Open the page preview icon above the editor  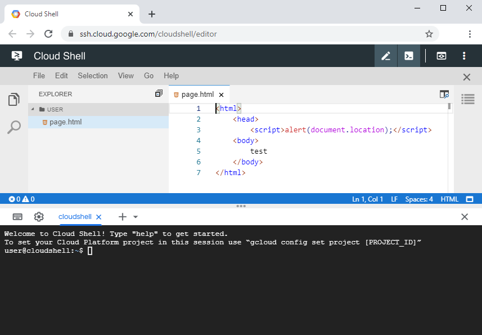pos(444,94)
